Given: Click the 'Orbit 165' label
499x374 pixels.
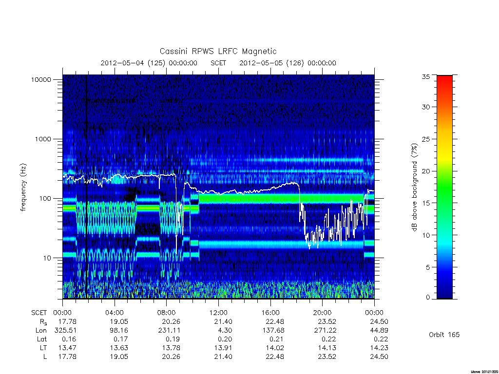Looking at the screenshot, I should (x=444, y=335).
